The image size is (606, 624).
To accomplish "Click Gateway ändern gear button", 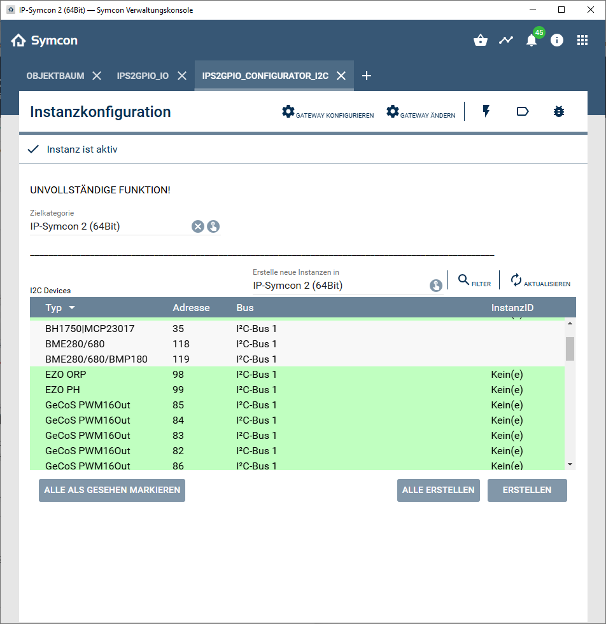I will point(421,113).
